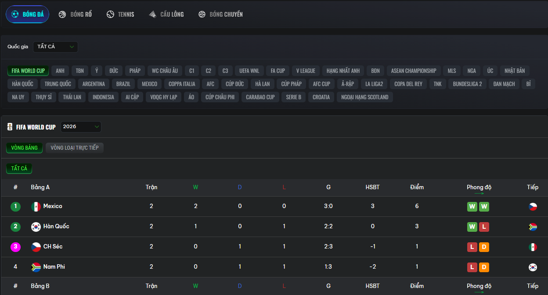Click the basketball icon next to Bóng Rổ
Image resolution: width=548 pixels, height=295 pixels.
(x=62, y=14)
